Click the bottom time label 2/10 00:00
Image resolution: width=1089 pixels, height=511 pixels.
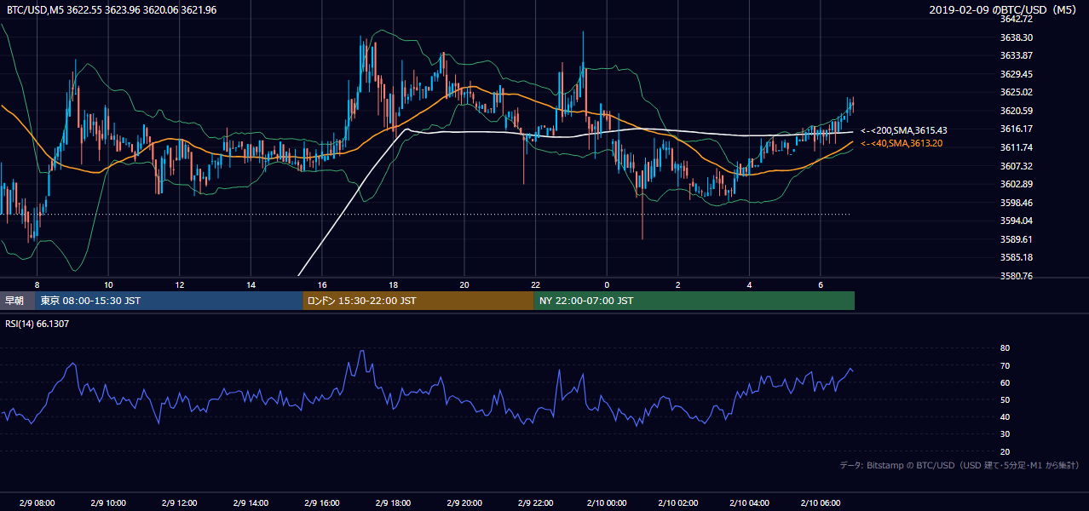607,502
